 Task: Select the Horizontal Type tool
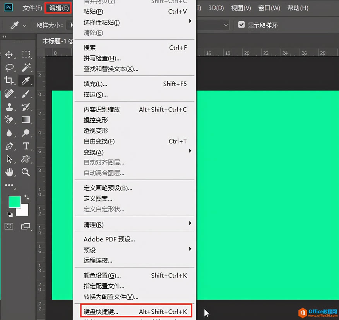[26, 146]
